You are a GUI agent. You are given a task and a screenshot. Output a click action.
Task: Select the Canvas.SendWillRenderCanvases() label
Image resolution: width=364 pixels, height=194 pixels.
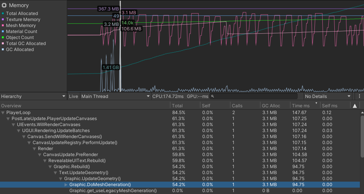(65, 137)
